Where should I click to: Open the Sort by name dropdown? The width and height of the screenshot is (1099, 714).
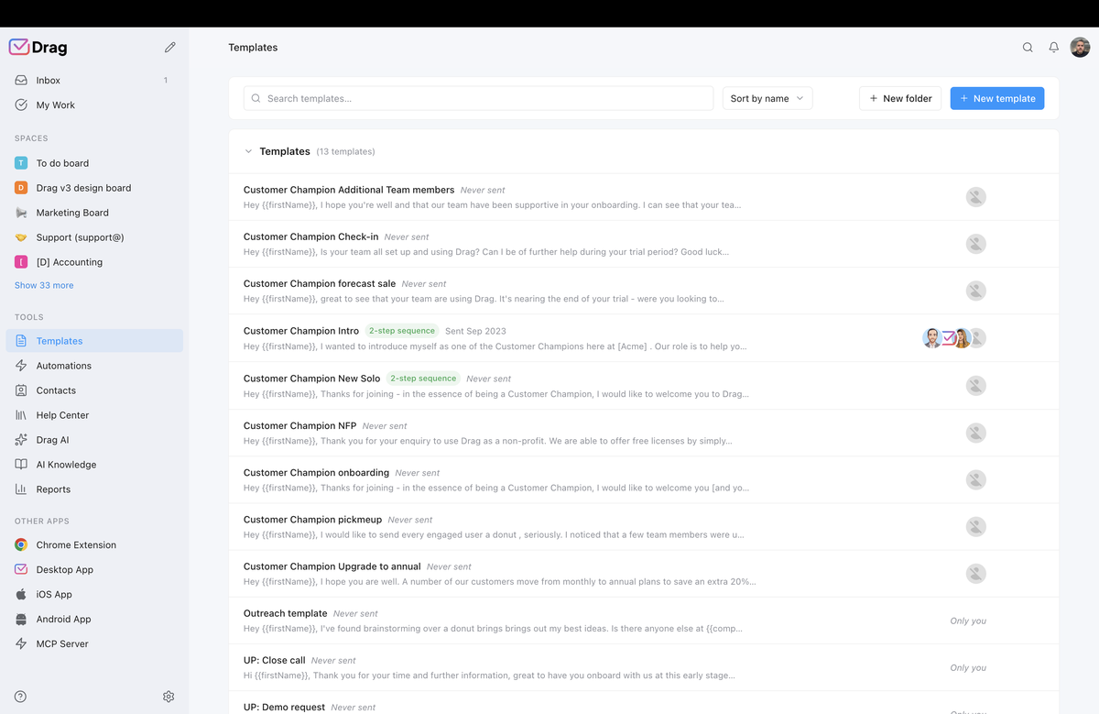coord(767,98)
